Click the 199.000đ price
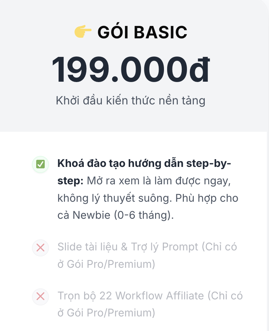The width and height of the screenshot is (269, 331). (131, 70)
